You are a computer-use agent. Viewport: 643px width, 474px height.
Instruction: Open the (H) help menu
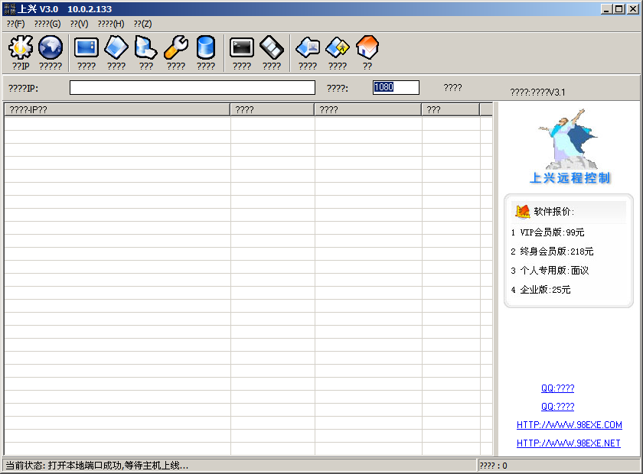point(111,24)
